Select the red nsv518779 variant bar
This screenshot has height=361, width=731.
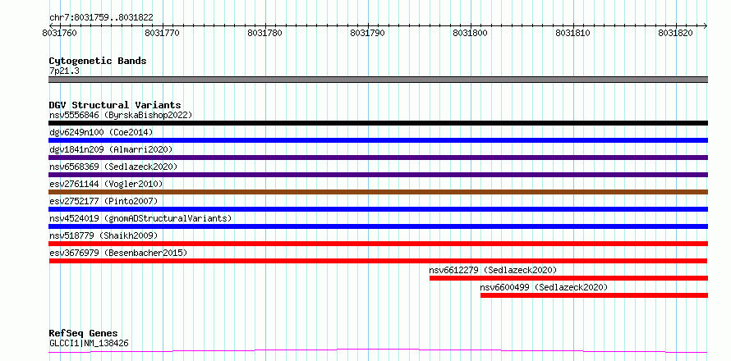point(378,244)
